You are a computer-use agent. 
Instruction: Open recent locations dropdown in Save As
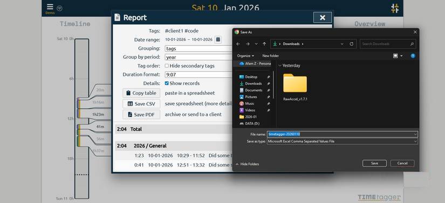(x=256, y=44)
